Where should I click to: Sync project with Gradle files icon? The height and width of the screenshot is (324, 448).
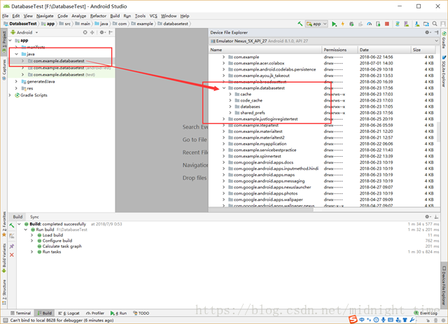coord(398,24)
